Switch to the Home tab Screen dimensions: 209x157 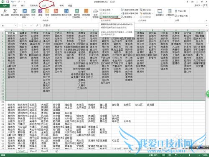pyautogui.click(x=14, y=5)
